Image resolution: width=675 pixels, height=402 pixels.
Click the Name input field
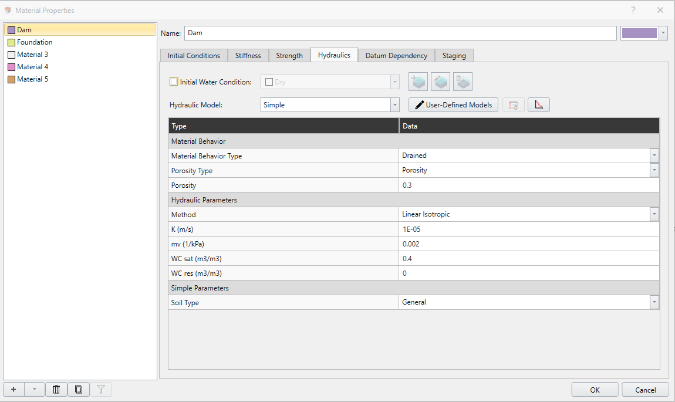[400, 33]
